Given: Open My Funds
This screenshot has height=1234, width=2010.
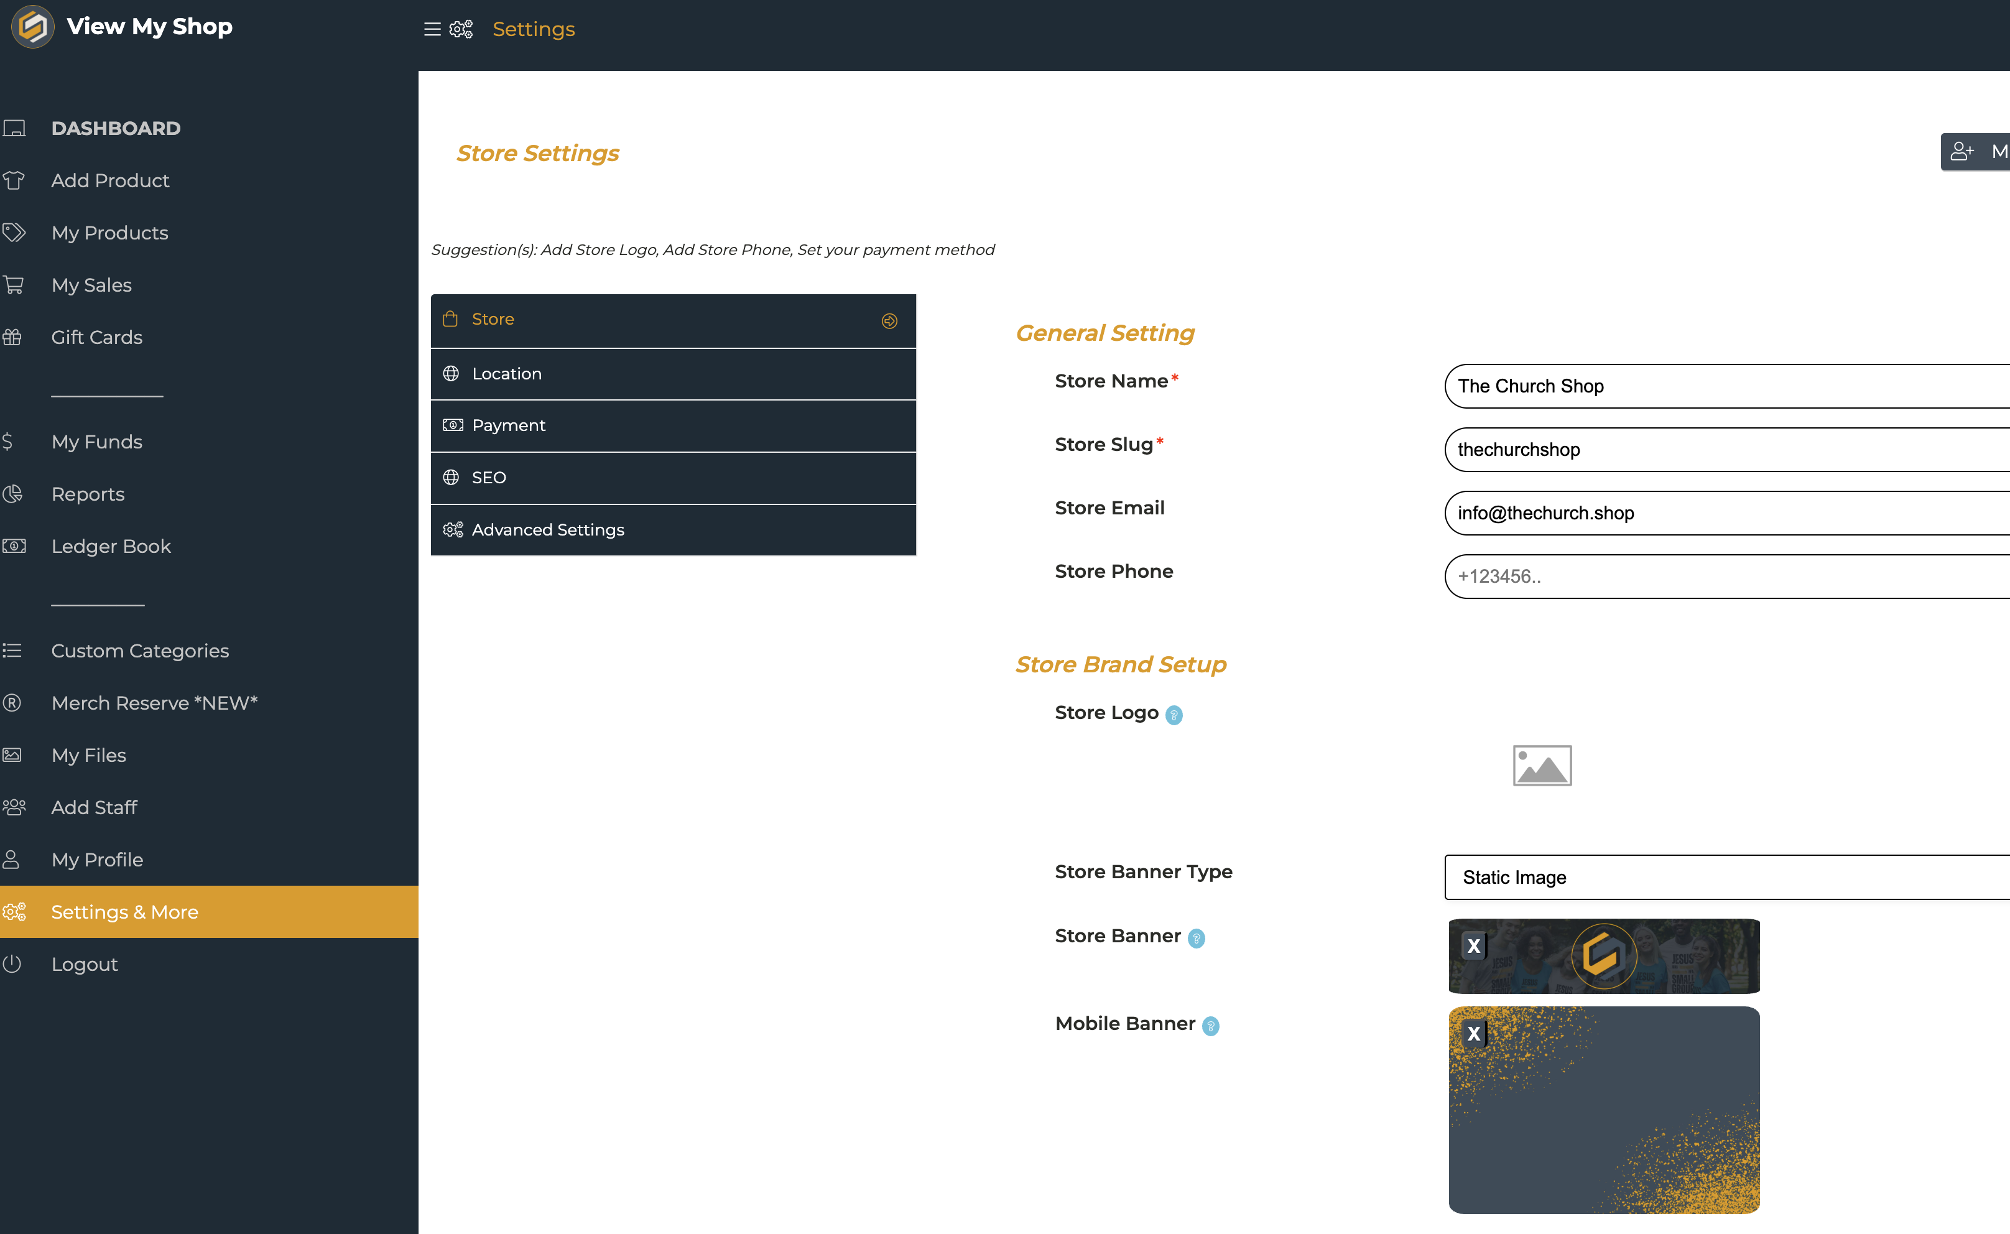Looking at the screenshot, I should (x=97, y=442).
